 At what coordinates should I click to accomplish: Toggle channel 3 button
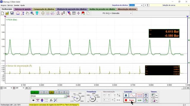46,92
